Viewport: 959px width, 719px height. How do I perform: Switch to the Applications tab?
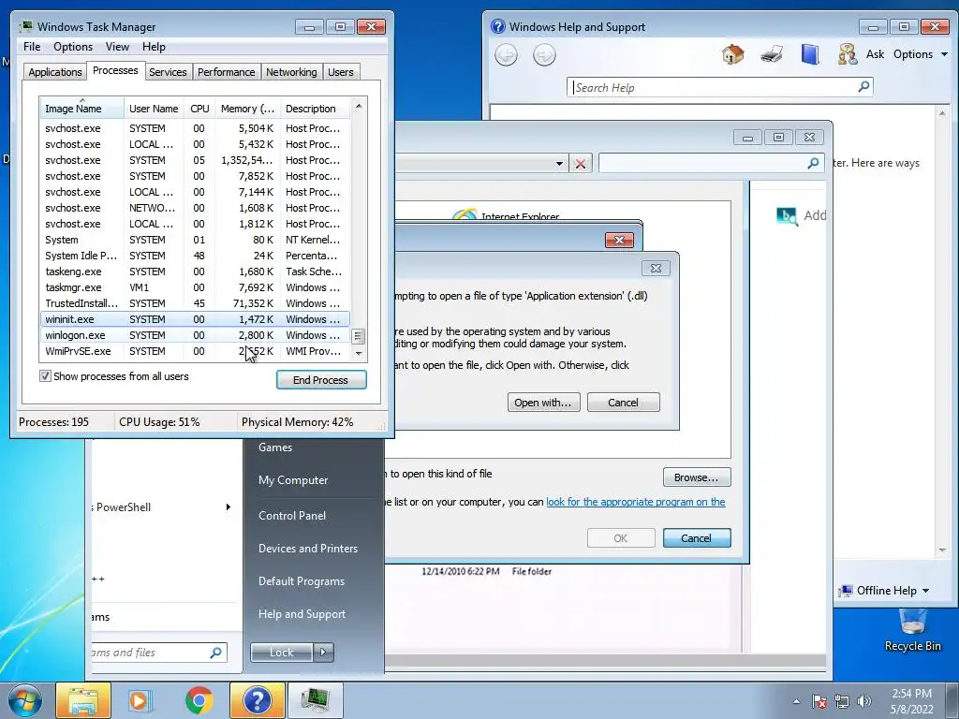point(55,72)
